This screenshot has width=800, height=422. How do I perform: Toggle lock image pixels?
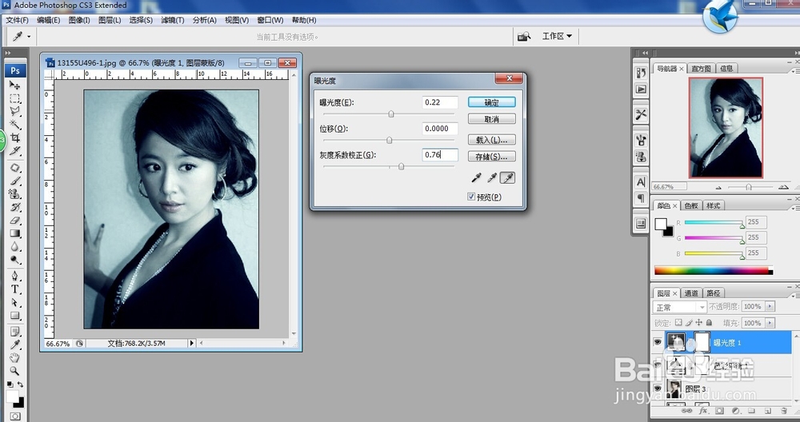(x=689, y=323)
